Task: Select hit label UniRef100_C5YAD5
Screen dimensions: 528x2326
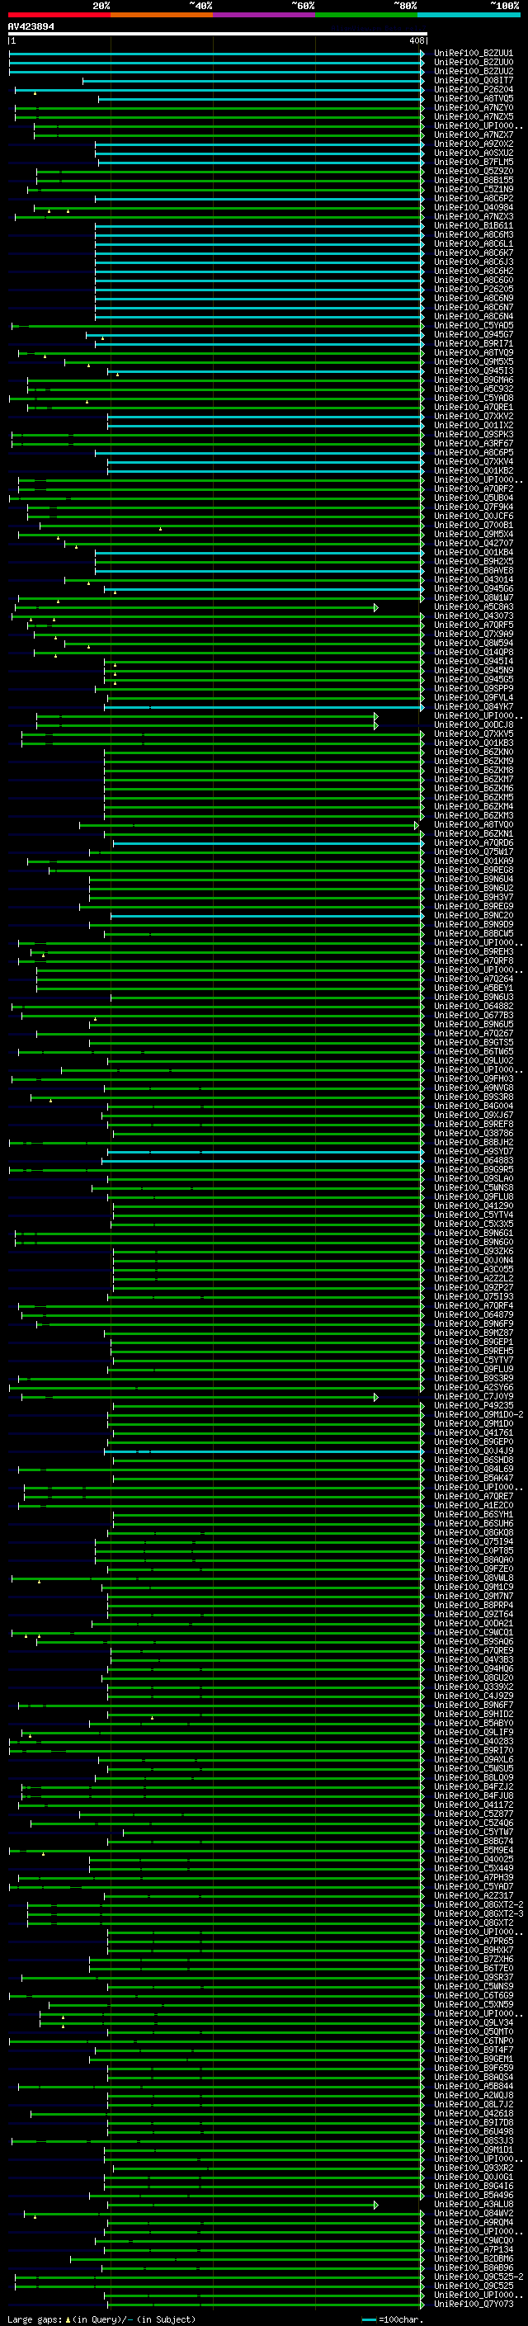Action: tap(473, 326)
